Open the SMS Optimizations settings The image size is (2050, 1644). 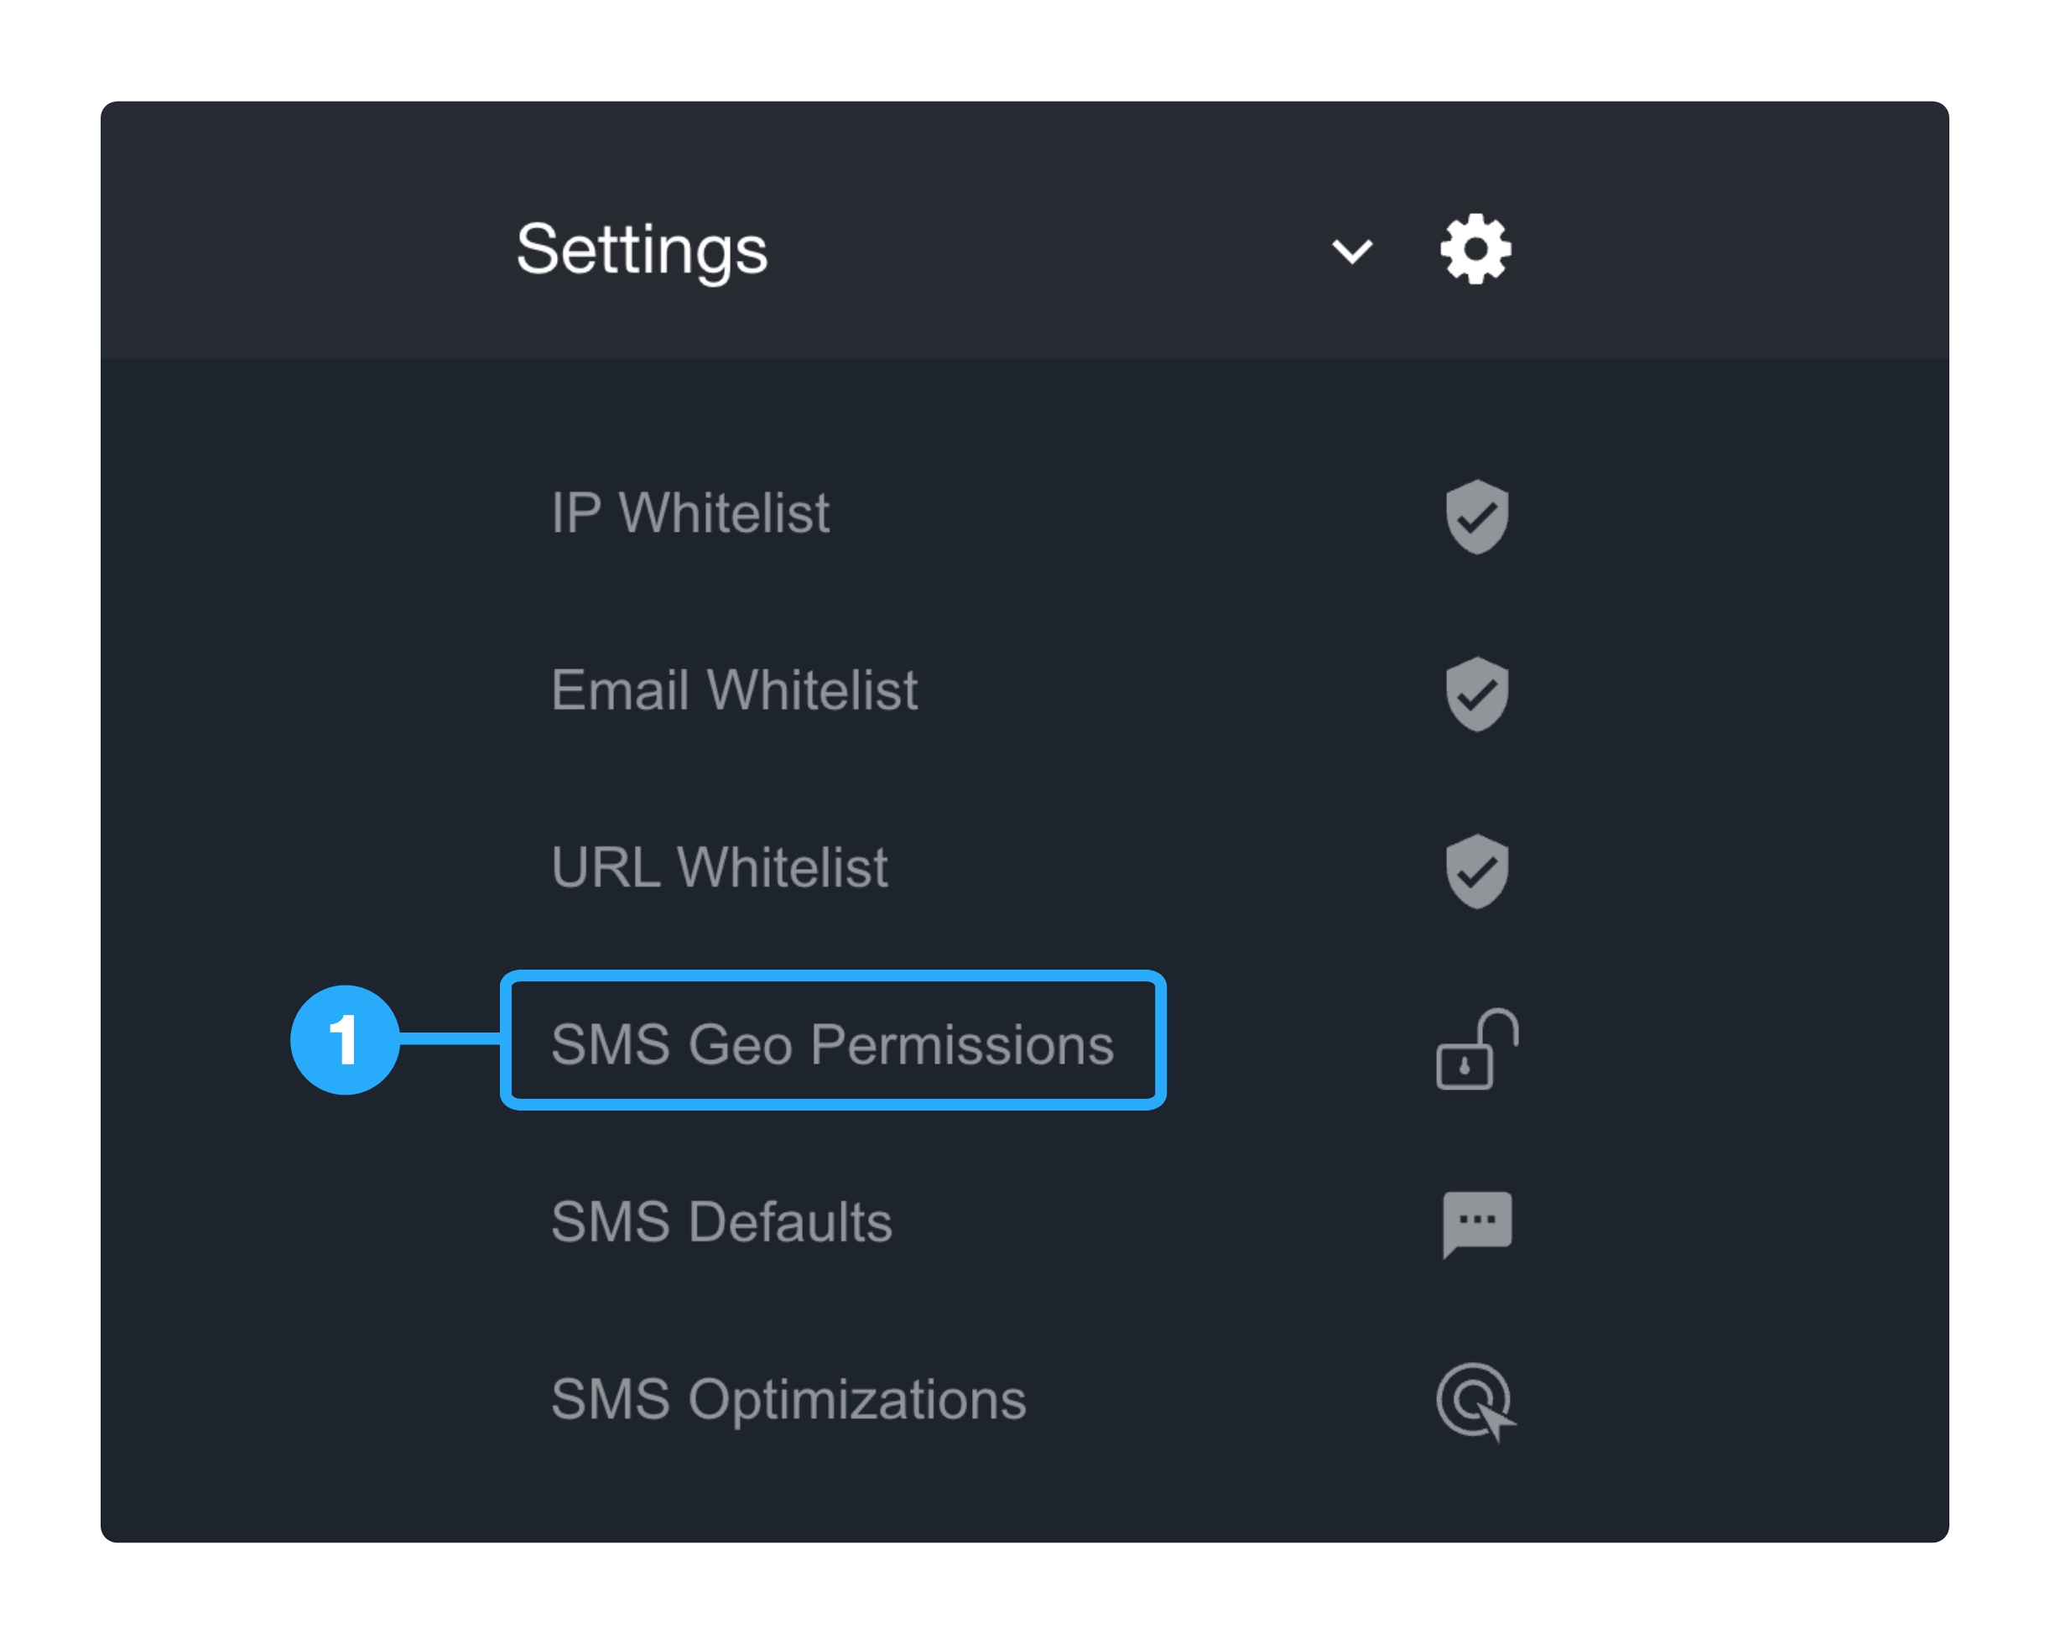tap(789, 1401)
